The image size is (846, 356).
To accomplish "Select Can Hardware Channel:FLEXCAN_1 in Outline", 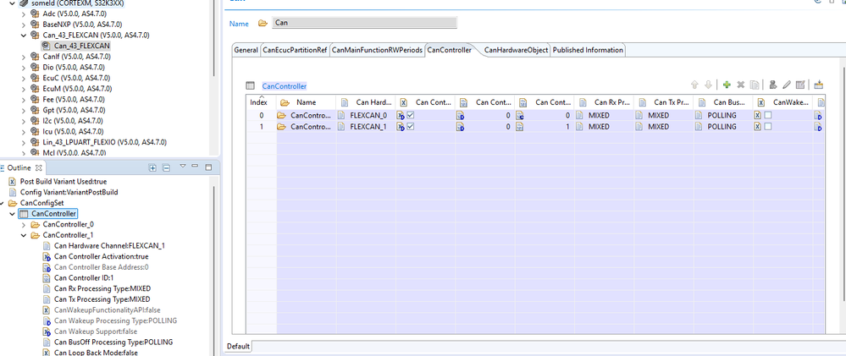I will click(x=109, y=245).
